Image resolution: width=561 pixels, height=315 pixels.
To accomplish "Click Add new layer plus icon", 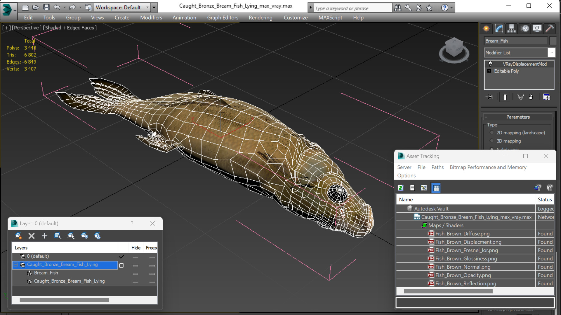I will point(44,236).
